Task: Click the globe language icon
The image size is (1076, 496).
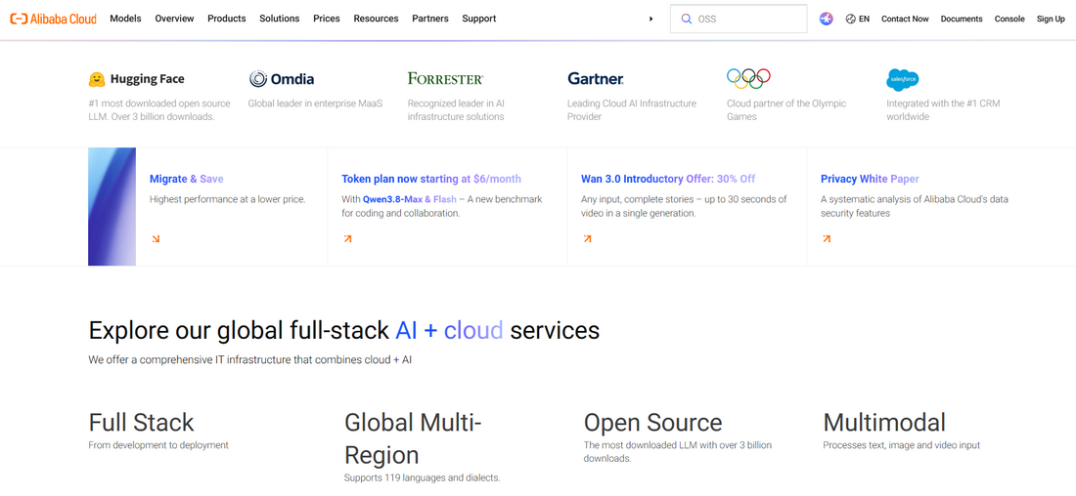Action: click(851, 20)
